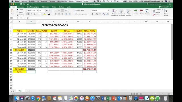Click the zoom slider in status bar
This screenshot has width=182, height=102.
click(x=154, y=94)
